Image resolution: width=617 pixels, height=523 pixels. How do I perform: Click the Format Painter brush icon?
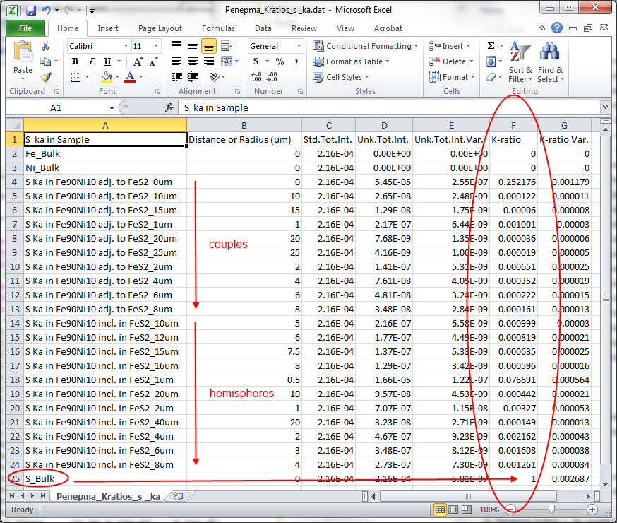pos(46,77)
